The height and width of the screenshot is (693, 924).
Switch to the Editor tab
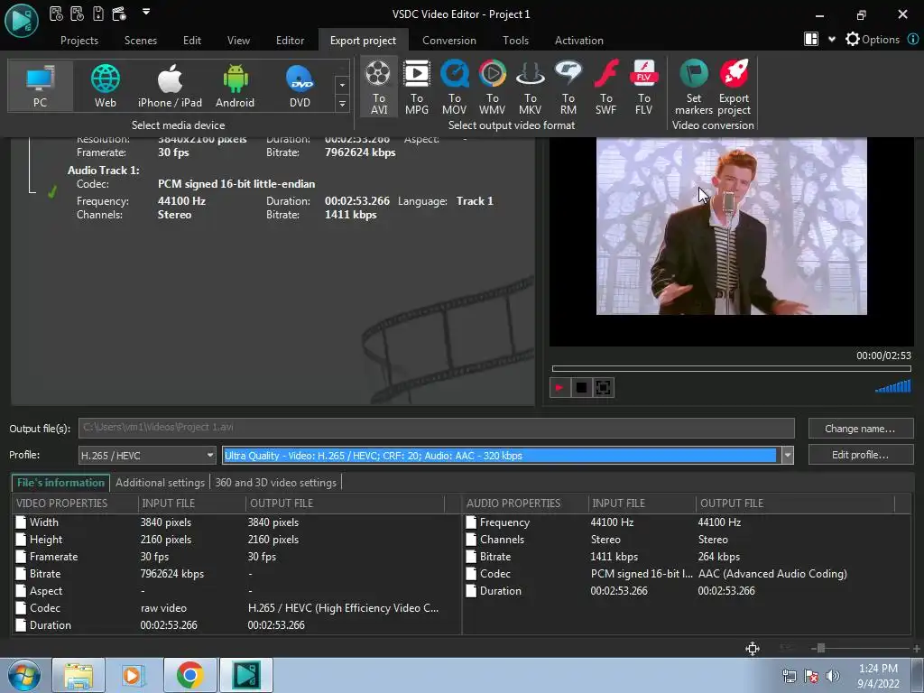pyautogui.click(x=290, y=40)
